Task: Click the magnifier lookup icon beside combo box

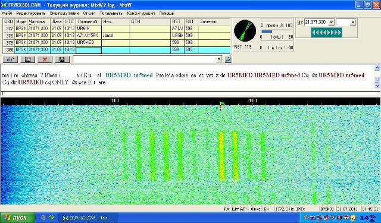Action: coord(227,59)
